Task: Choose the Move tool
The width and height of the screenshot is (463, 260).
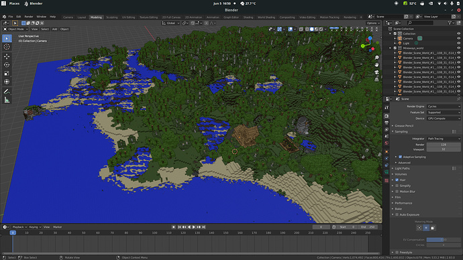Action: (7, 56)
